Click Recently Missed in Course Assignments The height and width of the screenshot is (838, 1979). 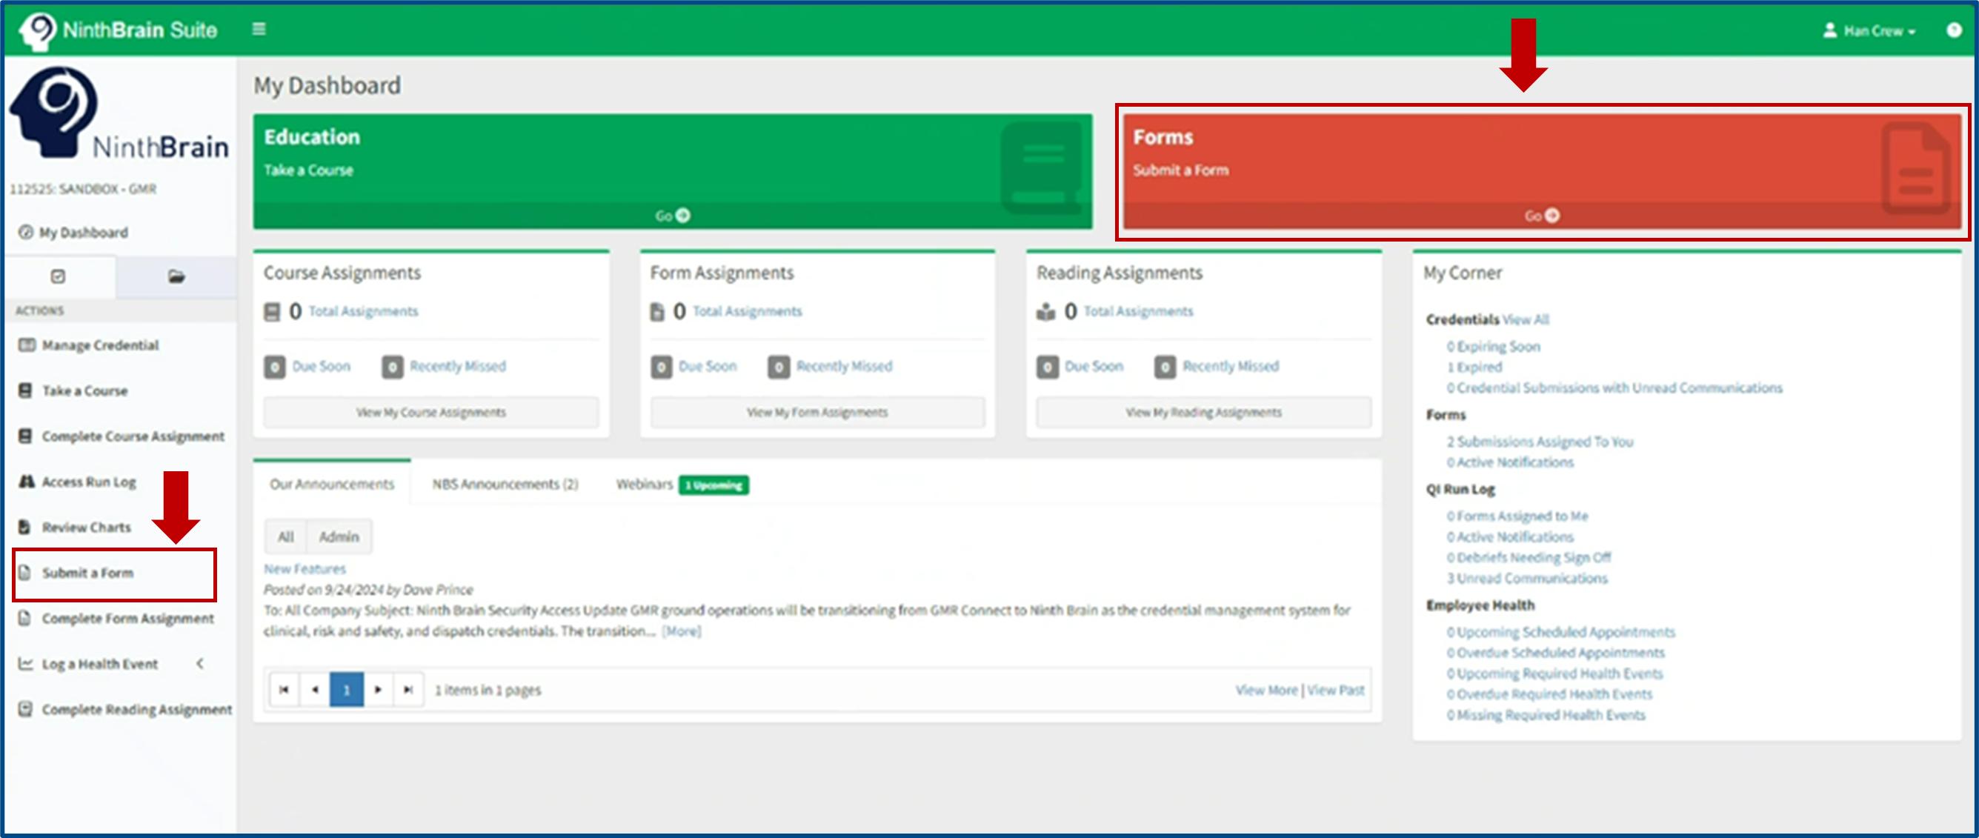pyautogui.click(x=458, y=366)
